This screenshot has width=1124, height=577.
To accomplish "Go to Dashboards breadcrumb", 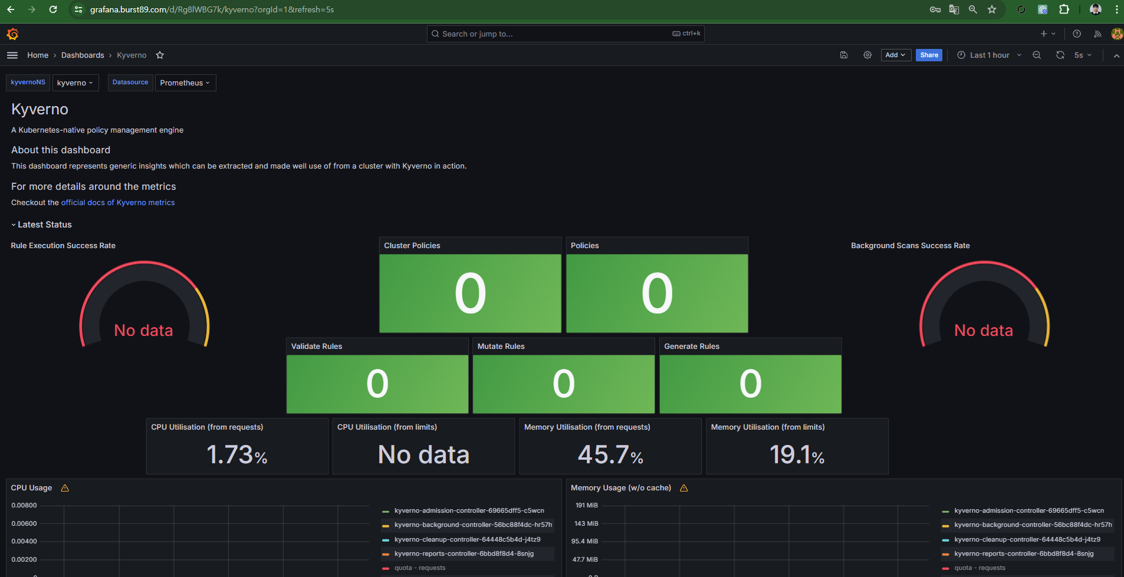I will pyautogui.click(x=83, y=55).
